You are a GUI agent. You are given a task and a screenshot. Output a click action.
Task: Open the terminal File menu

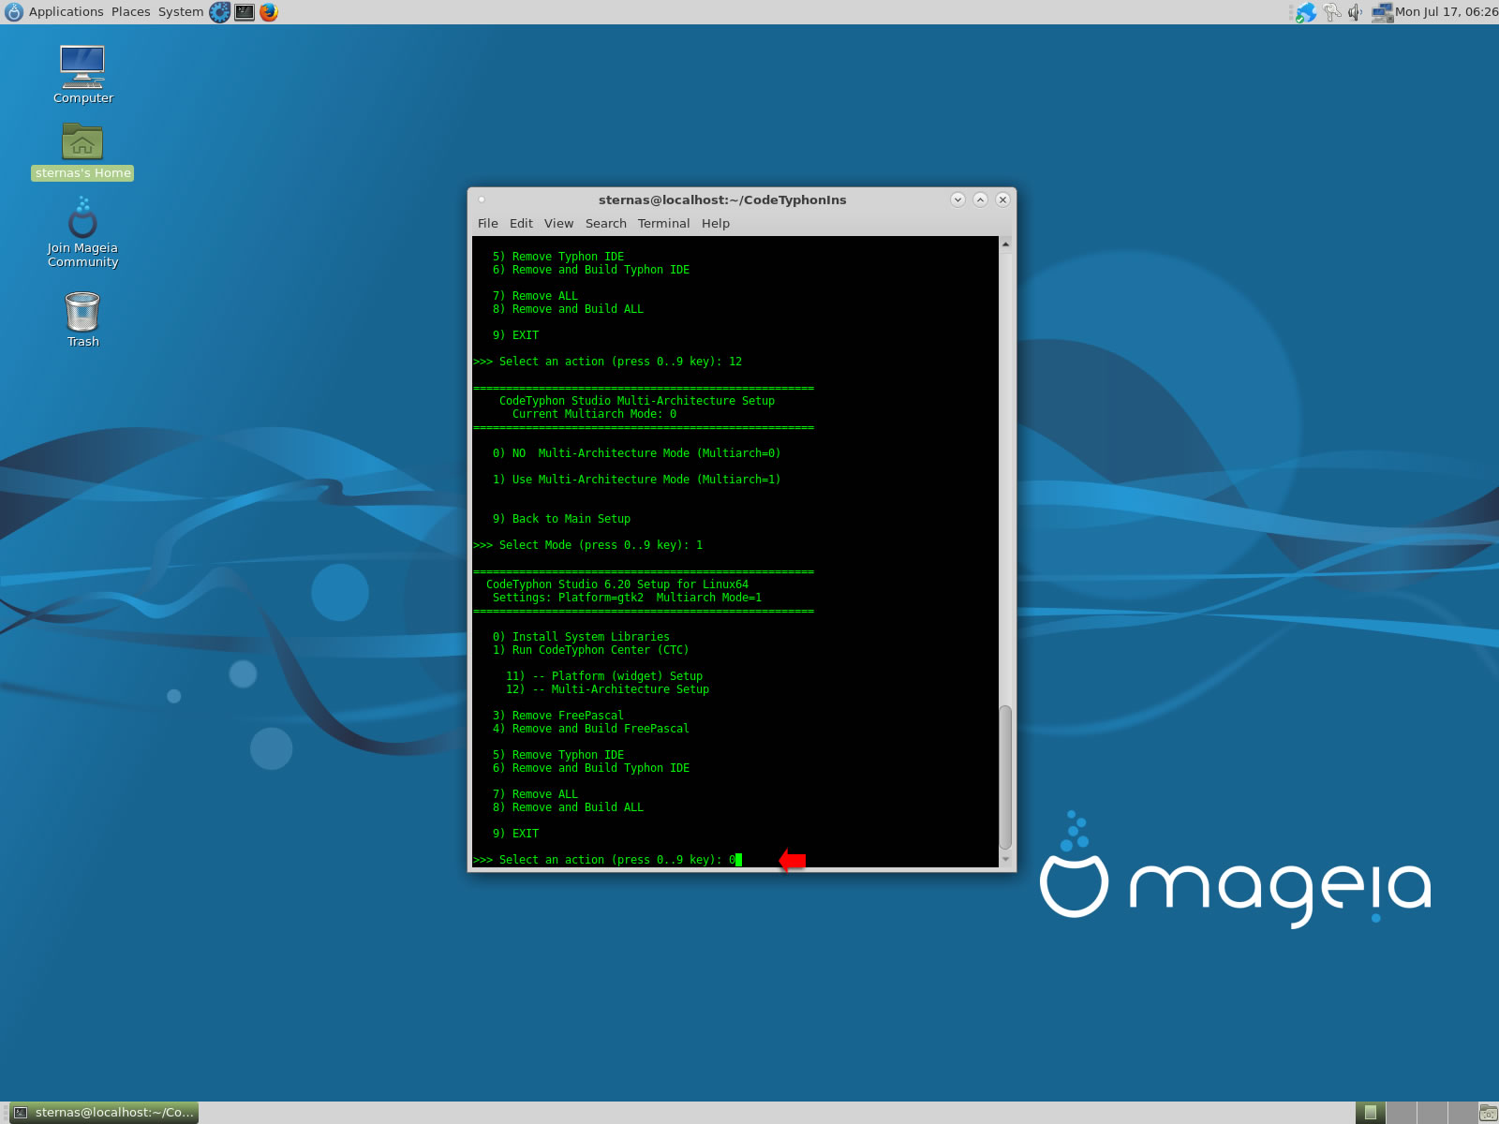click(x=487, y=223)
